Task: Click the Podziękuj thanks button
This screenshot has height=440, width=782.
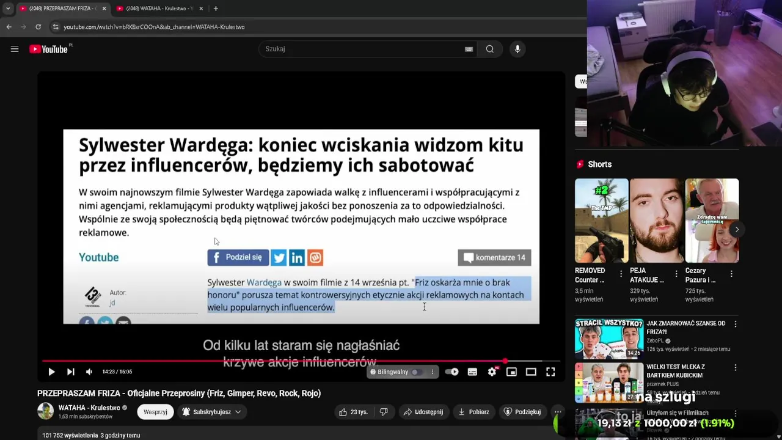Action: pyautogui.click(x=522, y=412)
